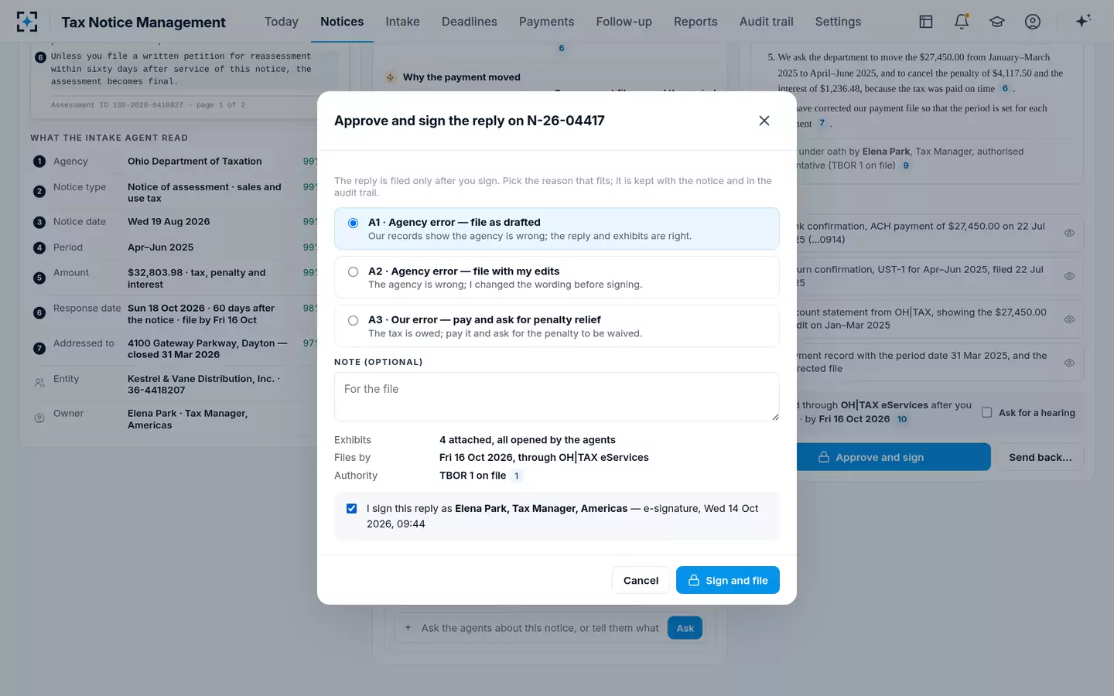
Task: Click the 'Wed 19 Aug 2026' notice date
Action: pyautogui.click(x=169, y=221)
